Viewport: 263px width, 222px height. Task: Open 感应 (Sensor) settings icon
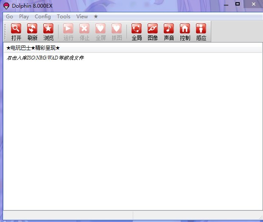[x=201, y=28]
